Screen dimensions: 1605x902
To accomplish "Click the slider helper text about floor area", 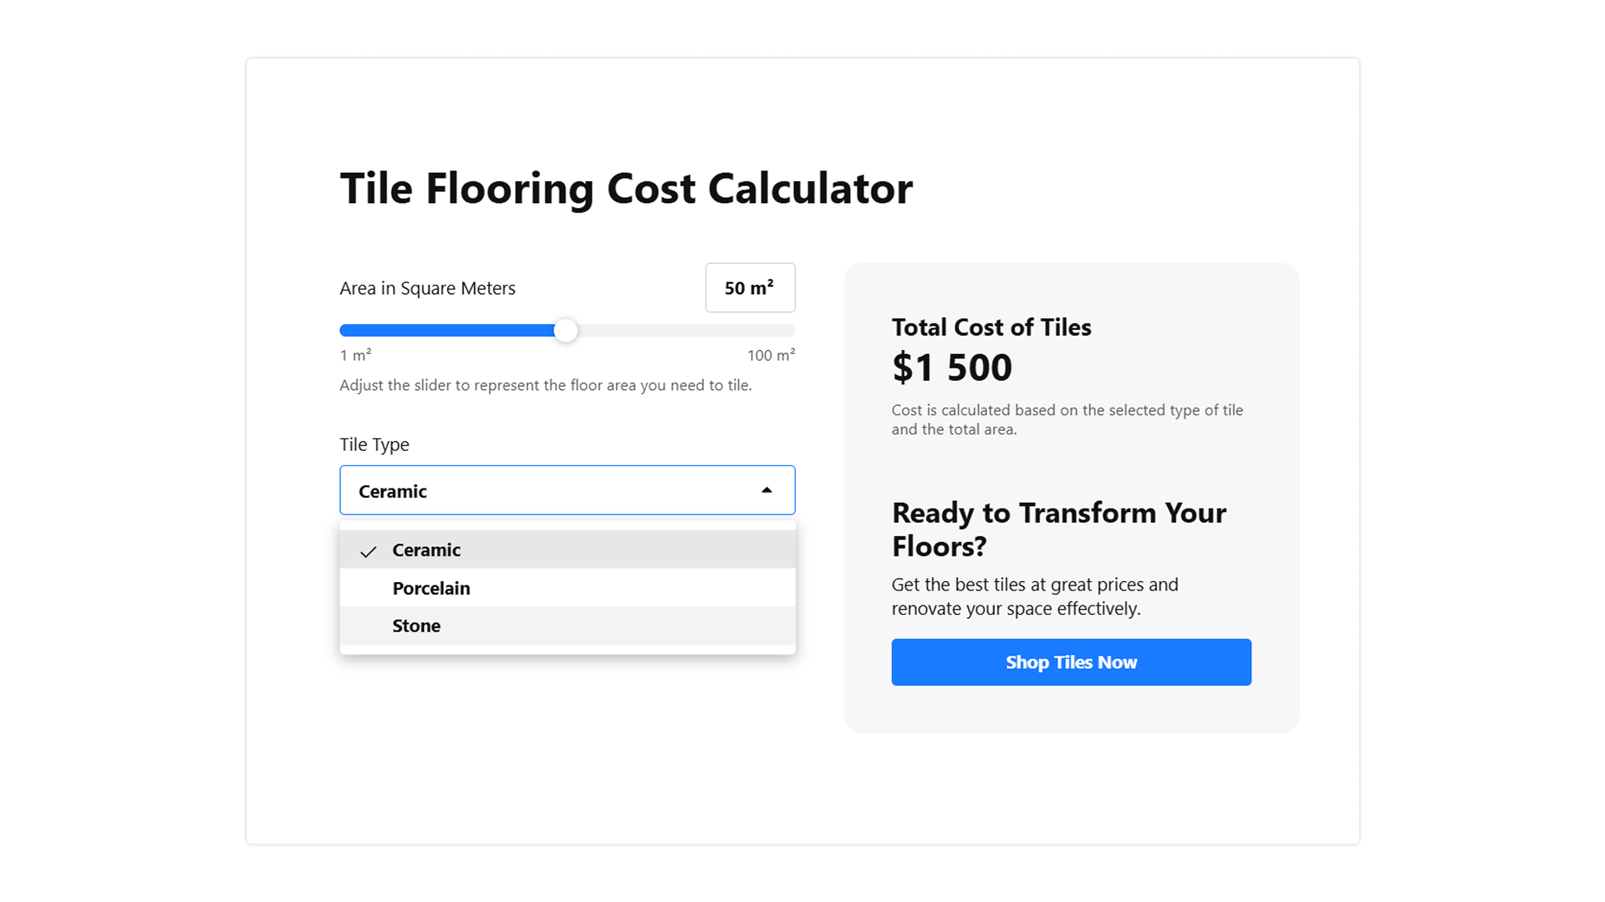I will coord(546,385).
